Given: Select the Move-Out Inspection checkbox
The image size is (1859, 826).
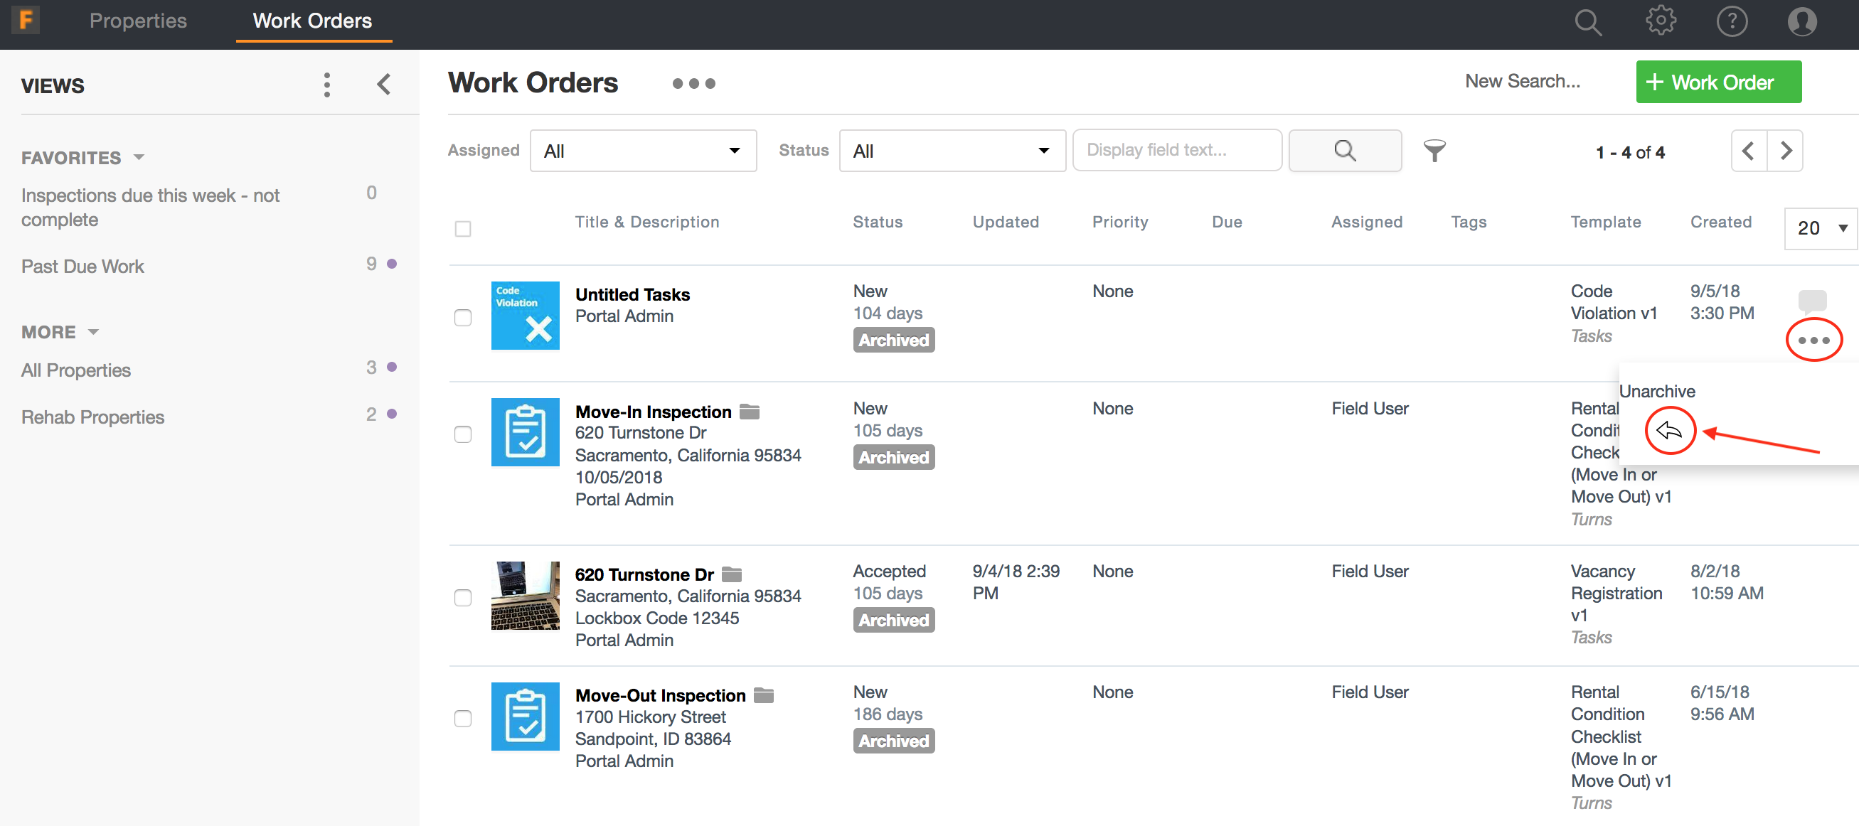Looking at the screenshot, I should [x=463, y=719].
